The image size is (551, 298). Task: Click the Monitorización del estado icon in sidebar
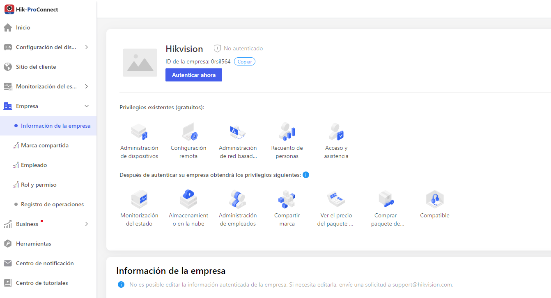tap(8, 86)
